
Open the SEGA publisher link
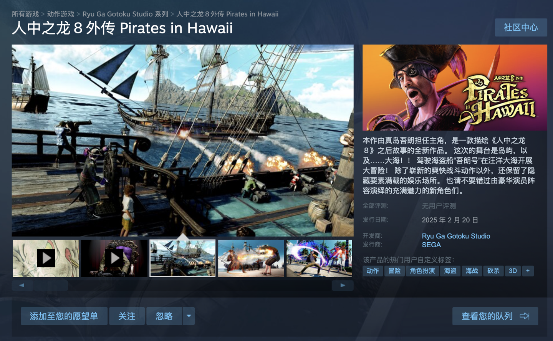coord(431,245)
